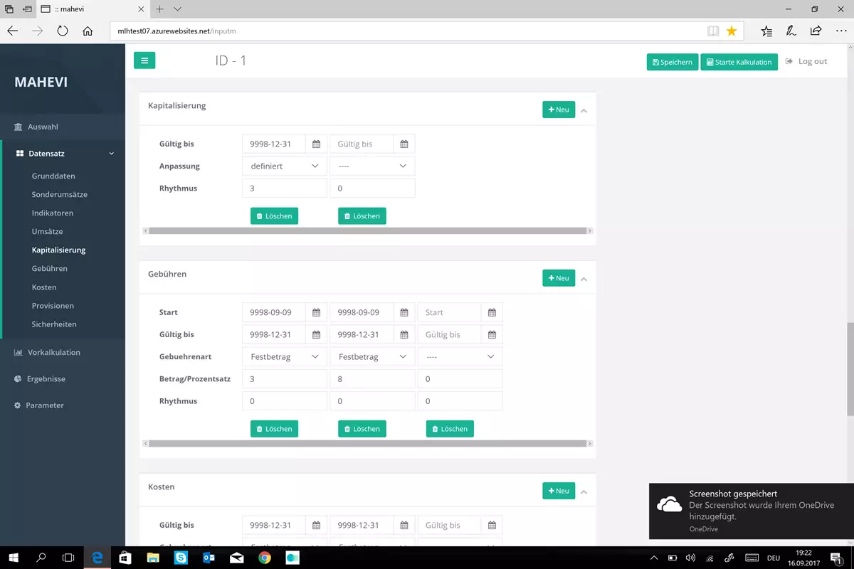Share this page from Edge toolbar
Image resolution: width=854 pixels, height=569 pixels.
(x=816, y=31)
